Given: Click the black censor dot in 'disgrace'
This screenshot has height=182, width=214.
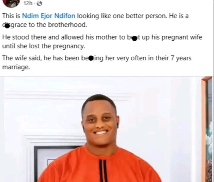Looking at the screenshot, I should tap(7, 26).
